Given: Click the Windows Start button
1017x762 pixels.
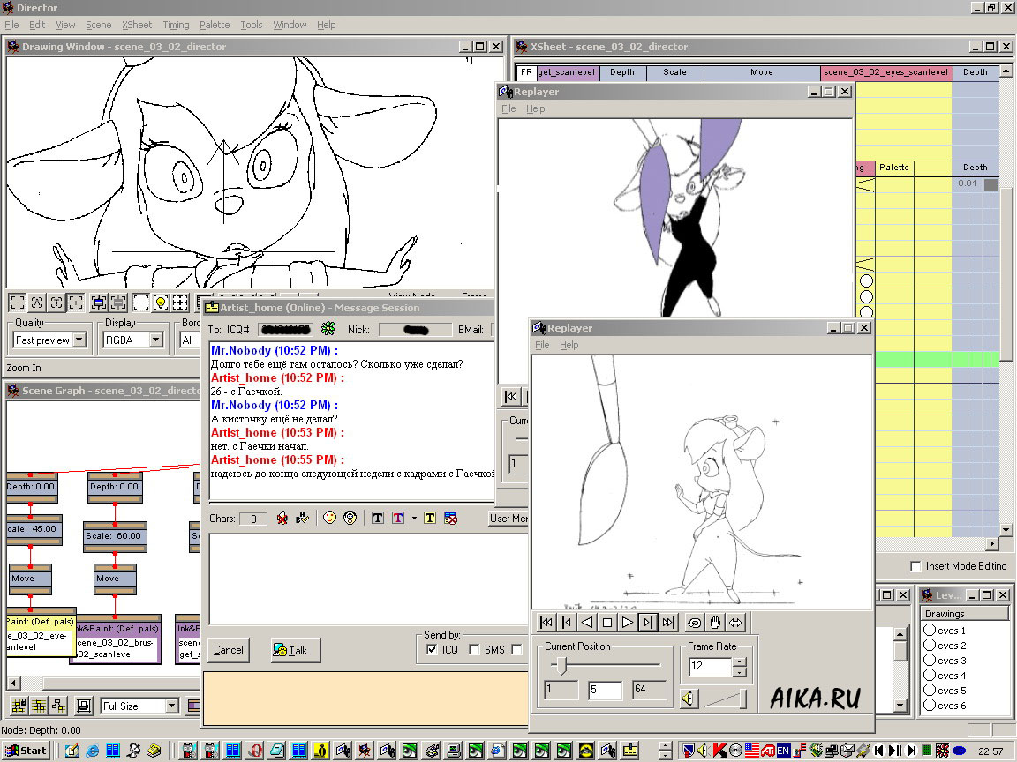Looking at the screenshot, I should point(26,751).
